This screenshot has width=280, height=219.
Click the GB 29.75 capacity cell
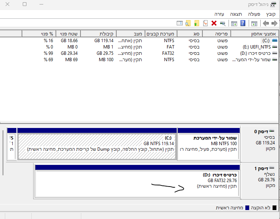pyautogui.click(x=105, y=53)
